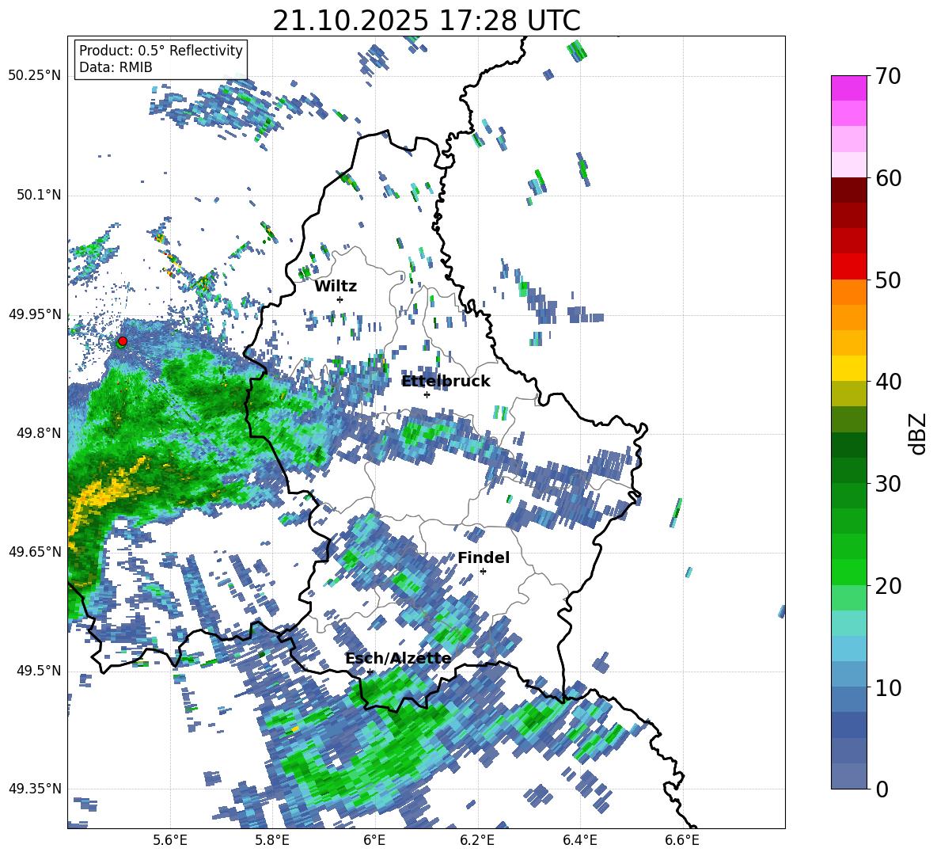Click the 20 value on the colorbar
Viewport: 937px width, 856px height.
tap(888, 586)
